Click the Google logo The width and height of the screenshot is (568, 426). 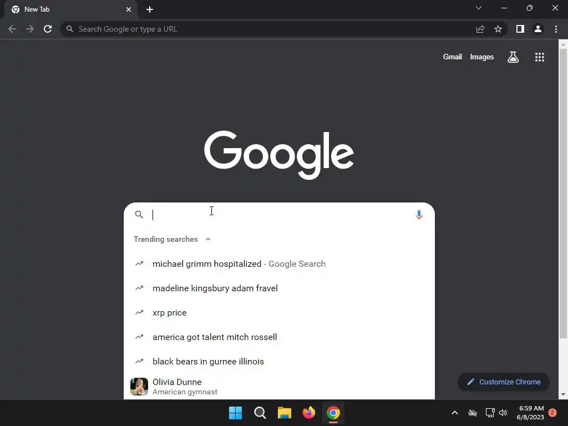pos(279,155)
